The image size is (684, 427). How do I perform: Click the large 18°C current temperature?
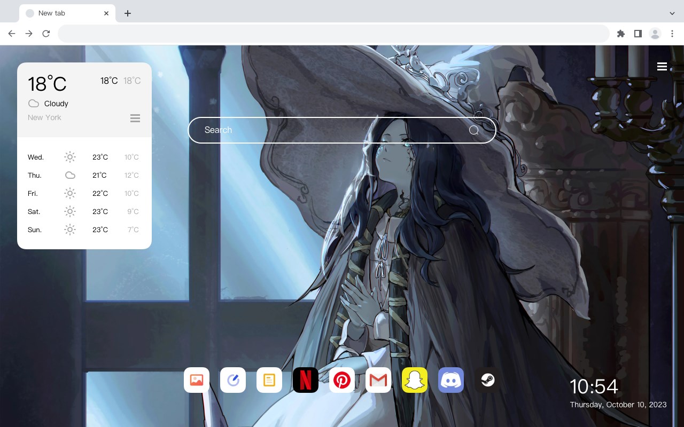(x=47, y=84)
